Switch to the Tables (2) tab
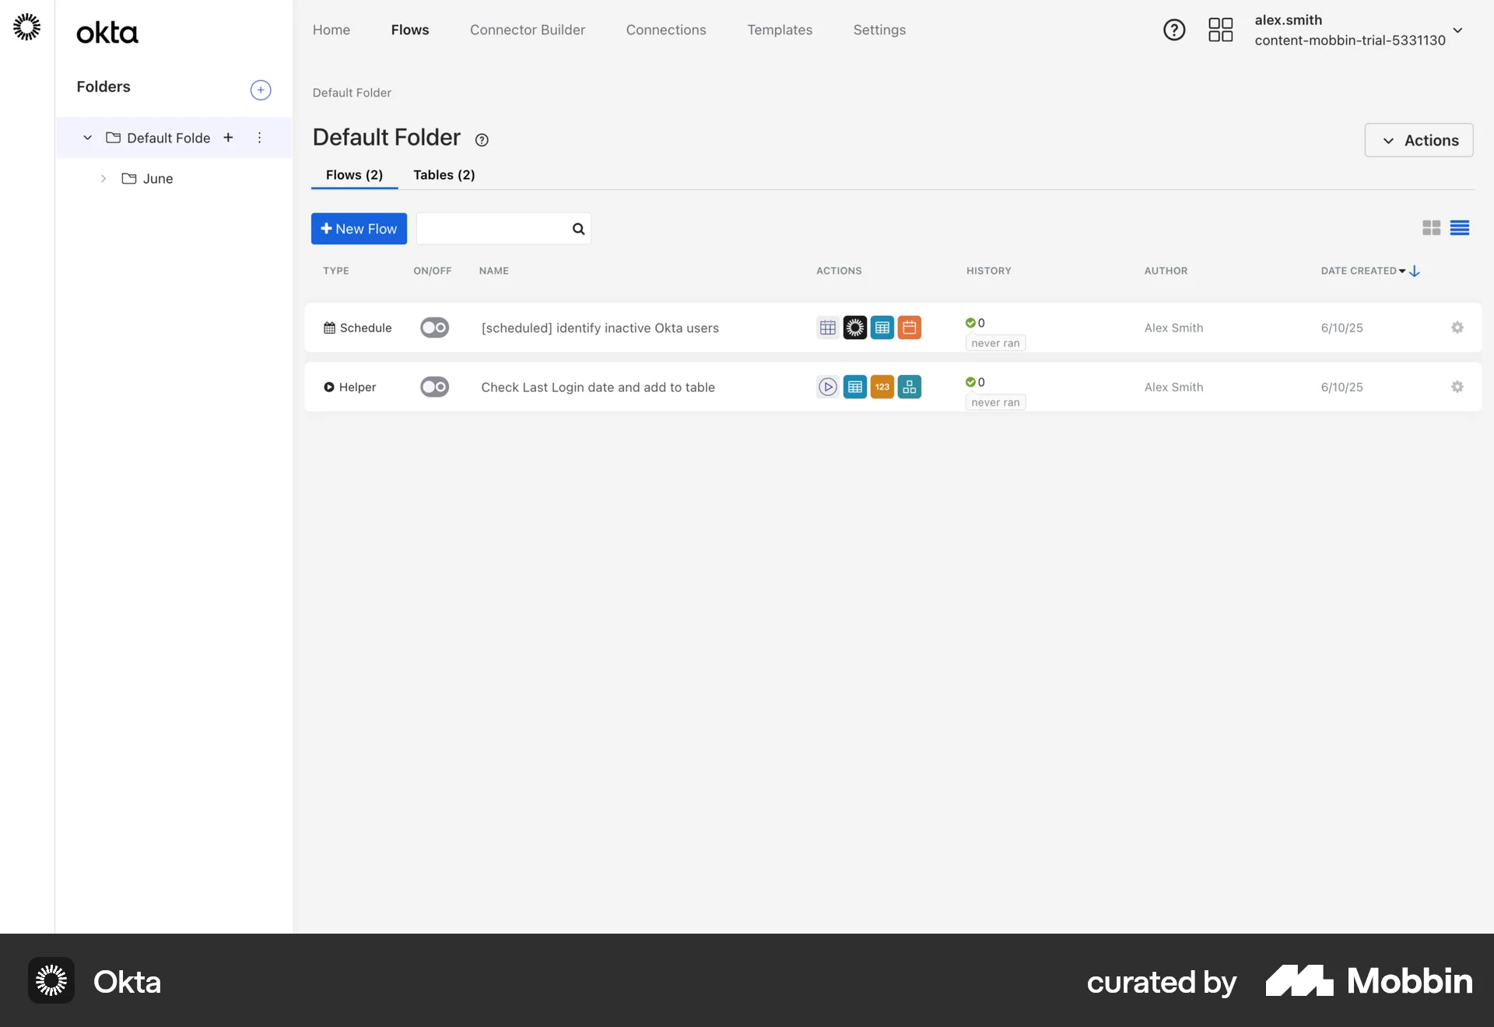 (x=444, y=174)
